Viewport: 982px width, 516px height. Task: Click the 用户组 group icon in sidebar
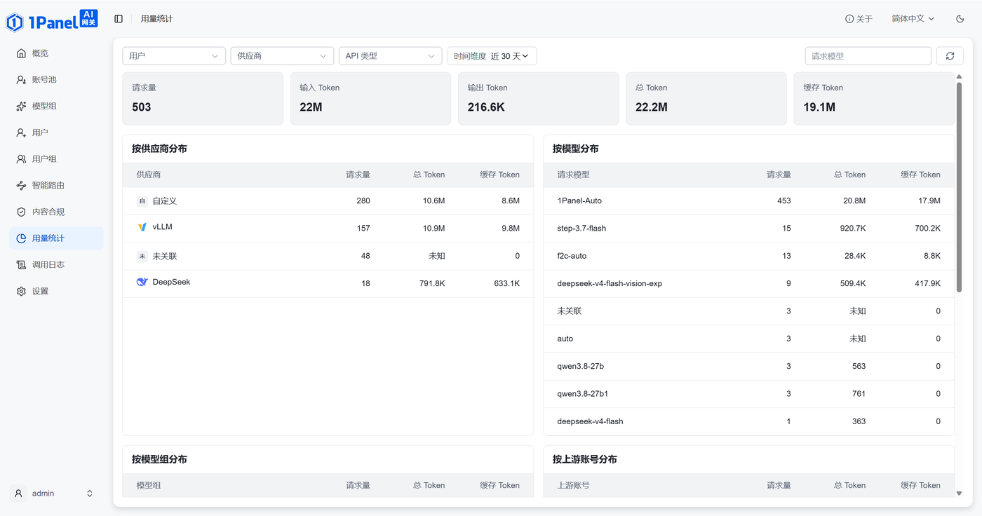point(21,159)
